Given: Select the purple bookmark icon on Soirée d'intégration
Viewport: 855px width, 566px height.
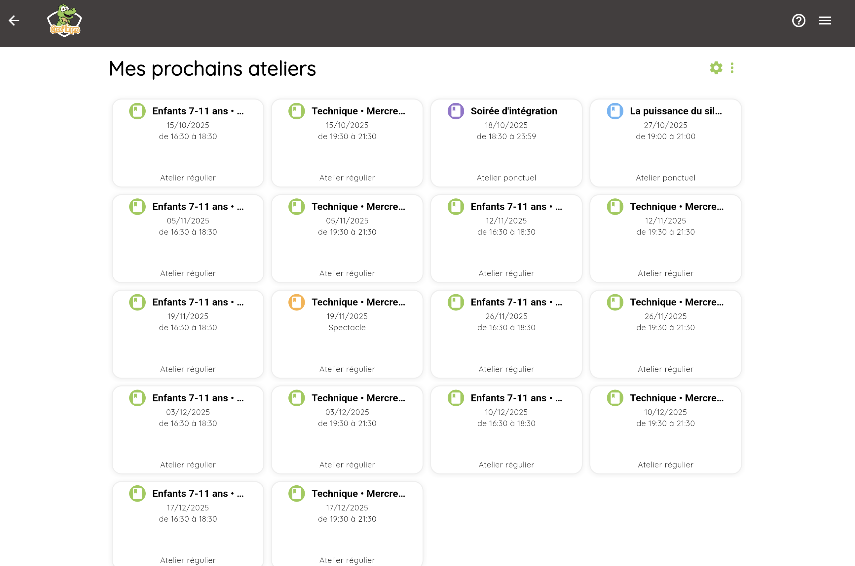Looking at the screenshot, I should pos(456,111).
